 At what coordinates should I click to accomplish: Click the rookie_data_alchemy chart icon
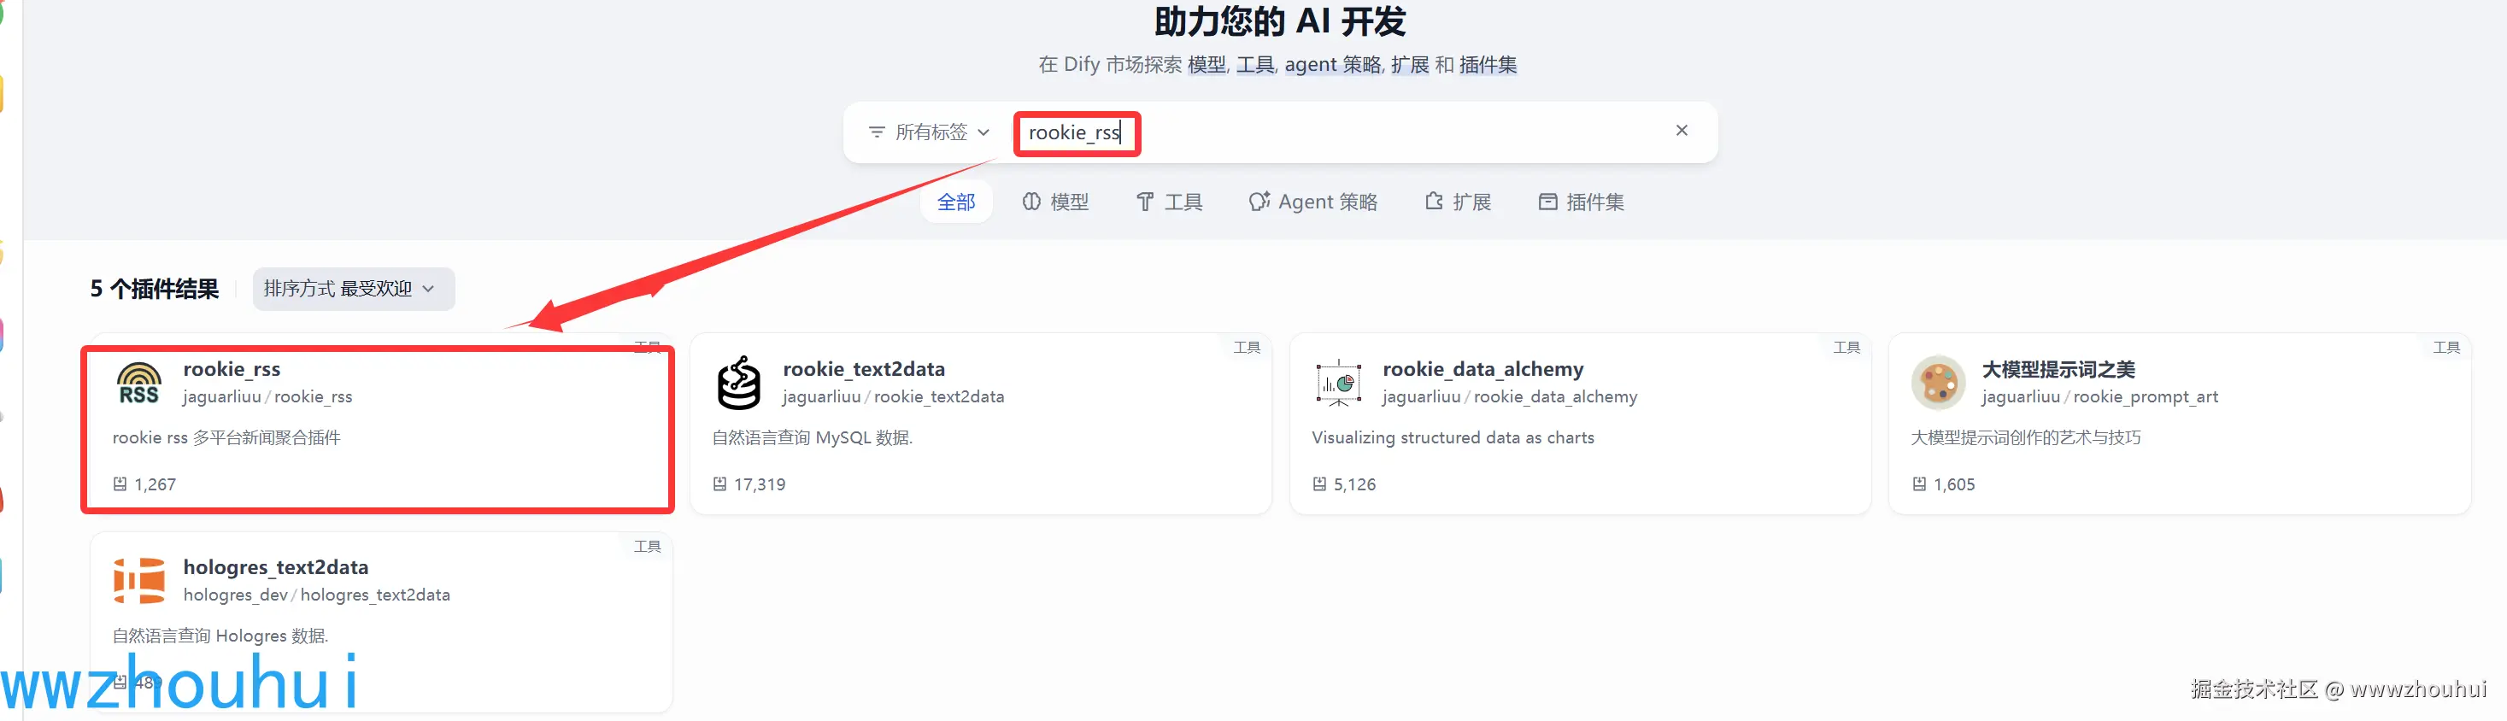(1338, 383)
